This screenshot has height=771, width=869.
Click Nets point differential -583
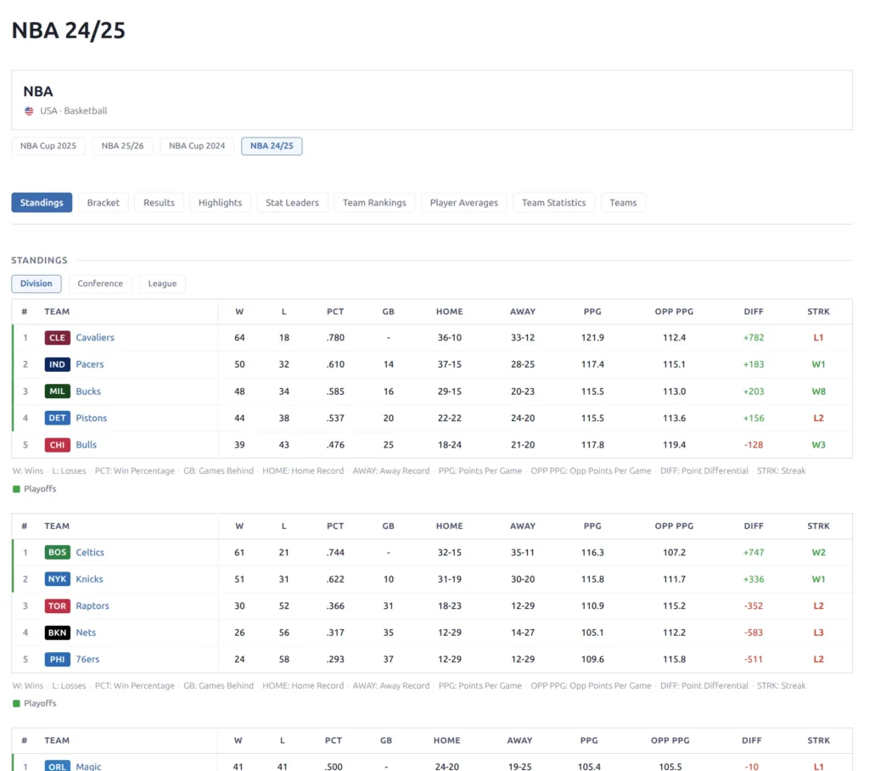point(754,633)
